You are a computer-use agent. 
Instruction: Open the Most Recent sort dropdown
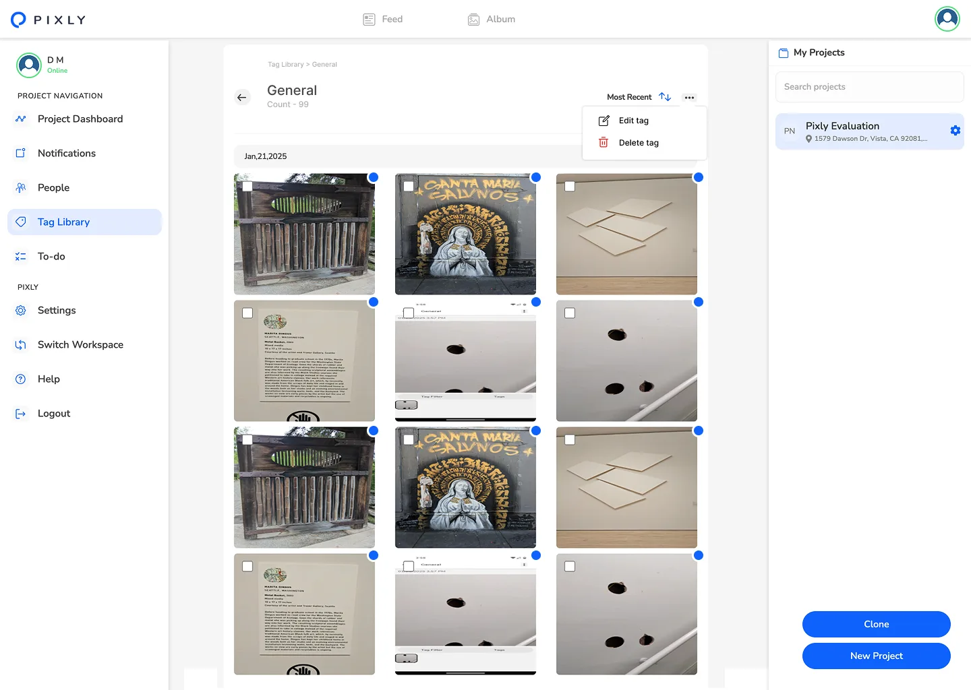click(x=629, y=97)
